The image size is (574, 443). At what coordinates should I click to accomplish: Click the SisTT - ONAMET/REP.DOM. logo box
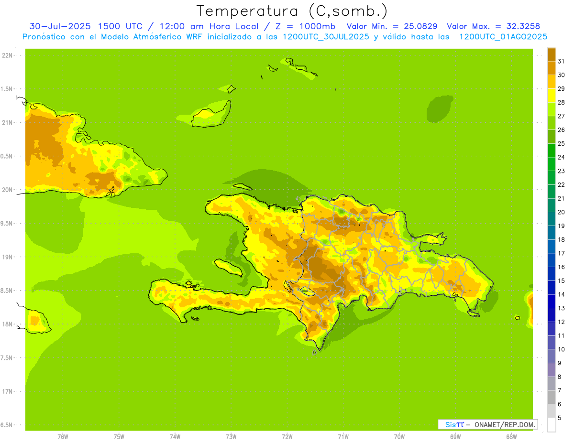pos(487,424)
